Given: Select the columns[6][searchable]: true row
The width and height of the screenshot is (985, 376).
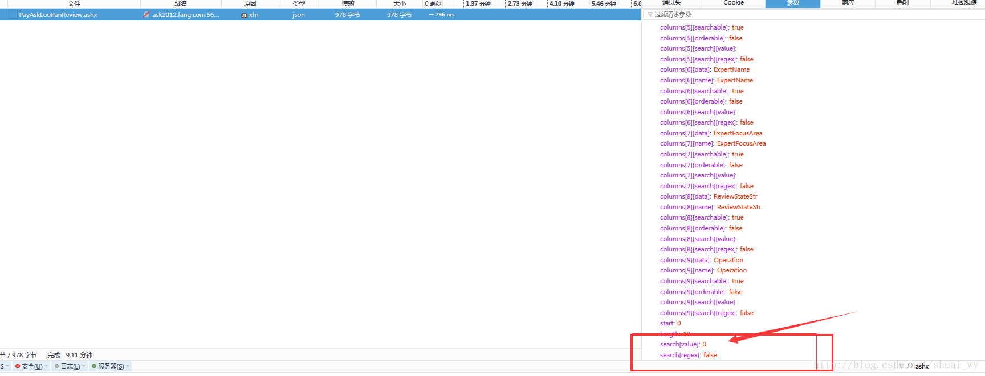Looking at the screenshot, I should (x=702, y=91).
